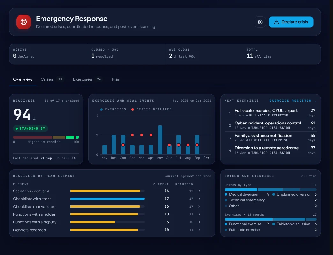Click the Nov 2025 to Oct 2026 range
The image size is (333, 255).
pyautogui.click(x=192, y=101)
